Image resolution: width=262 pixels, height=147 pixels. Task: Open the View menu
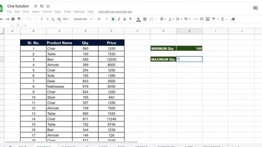coord(26,12)
